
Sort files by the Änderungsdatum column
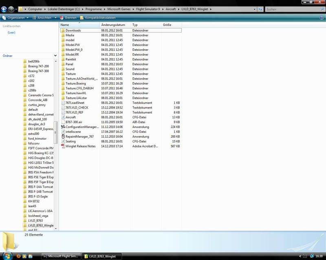click(113, 25)
